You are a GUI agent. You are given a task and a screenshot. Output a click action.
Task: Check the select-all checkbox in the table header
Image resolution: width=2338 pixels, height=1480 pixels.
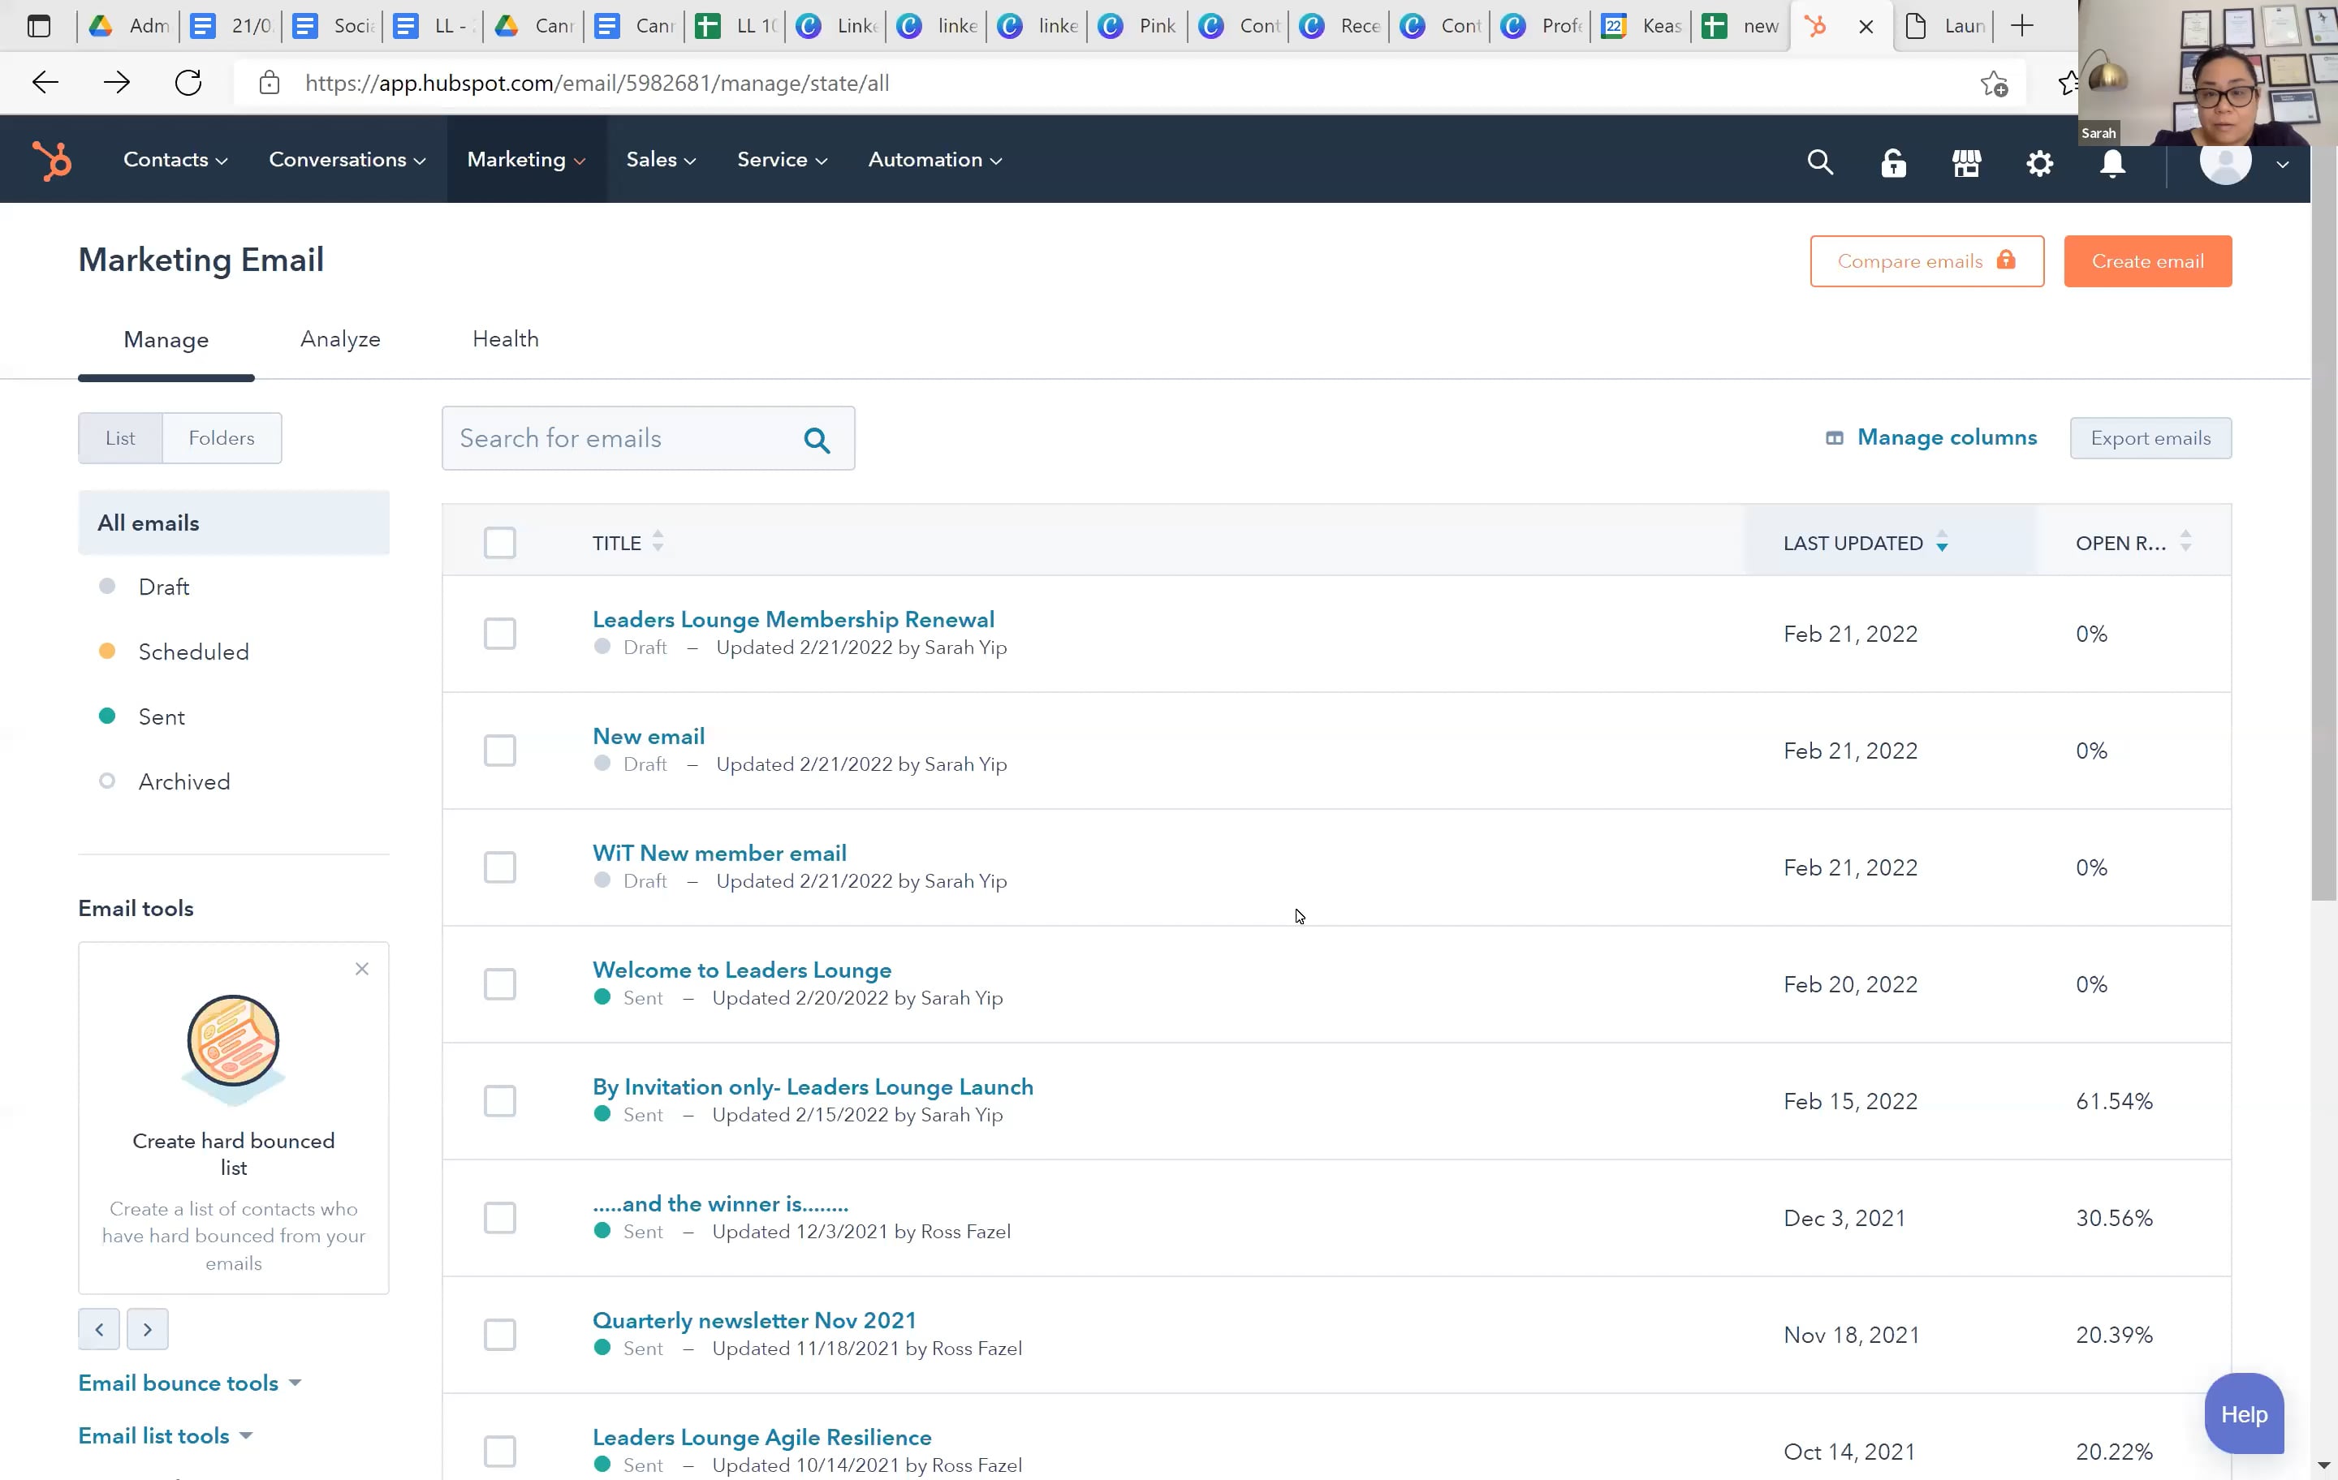499,543
